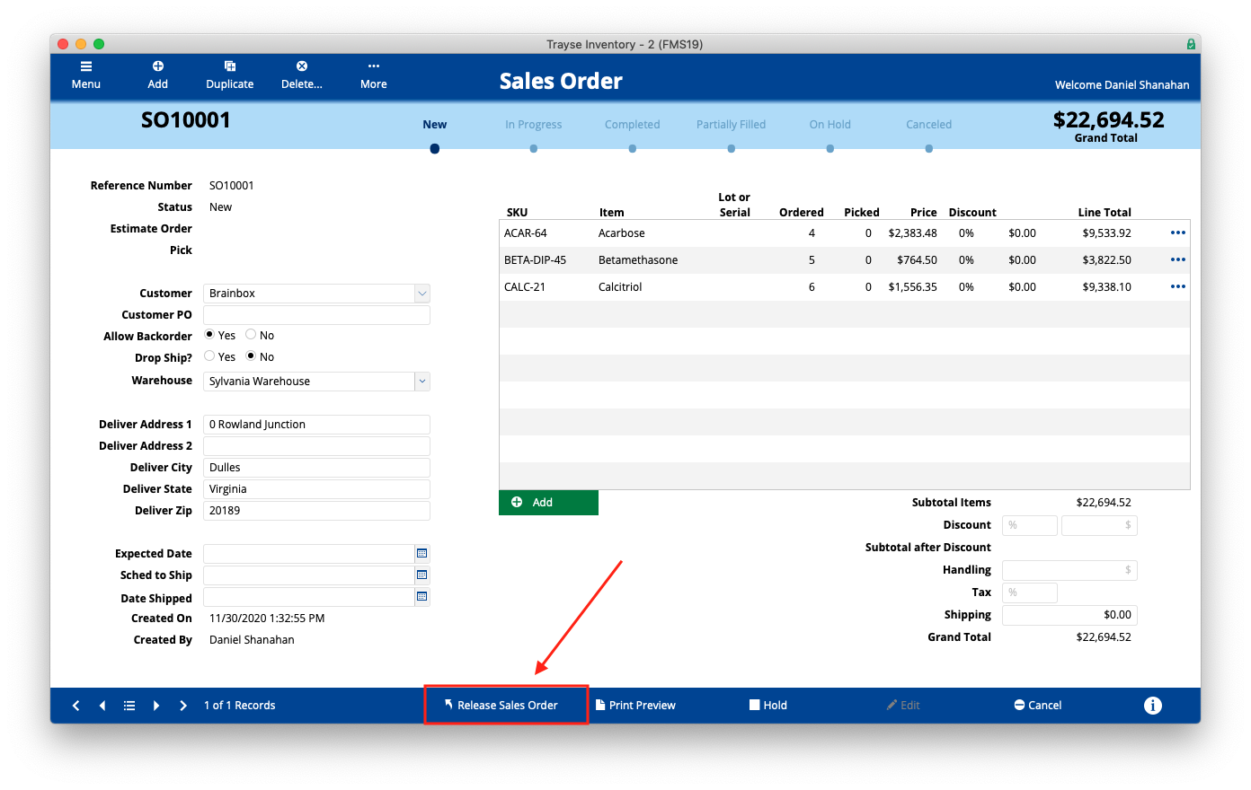The height and width of the screenshot is (790, 1251).
Task: Click the lock icon in title bar
Action: (1191, 44)
